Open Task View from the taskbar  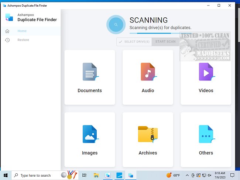pos(84,175)
